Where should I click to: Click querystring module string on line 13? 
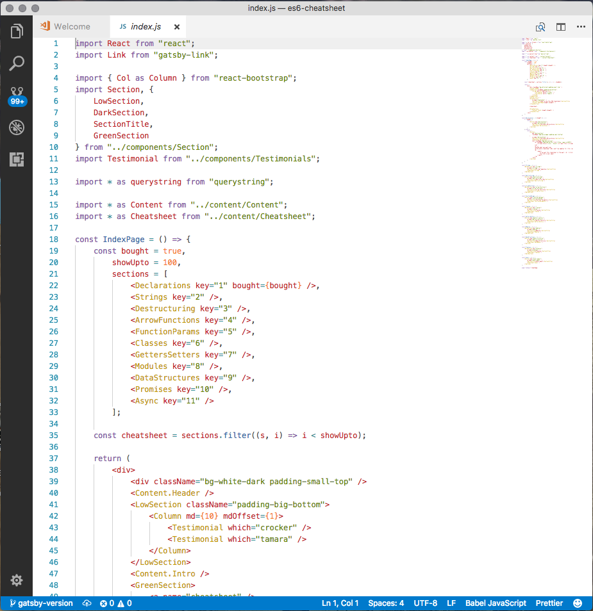[x=238, y=182]
